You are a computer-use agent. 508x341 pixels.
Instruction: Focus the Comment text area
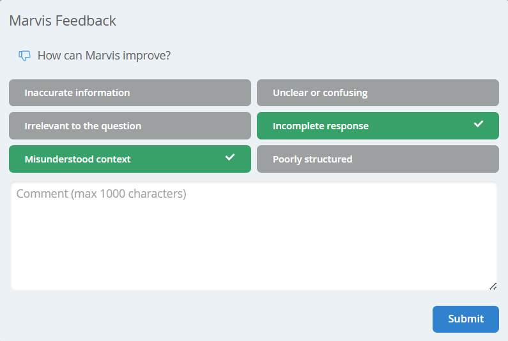tap(254, 243)
